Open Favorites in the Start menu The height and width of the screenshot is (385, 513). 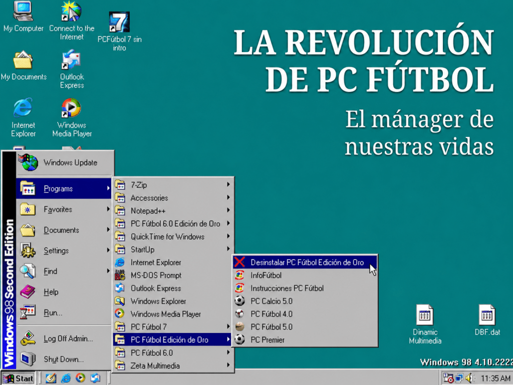64,209
